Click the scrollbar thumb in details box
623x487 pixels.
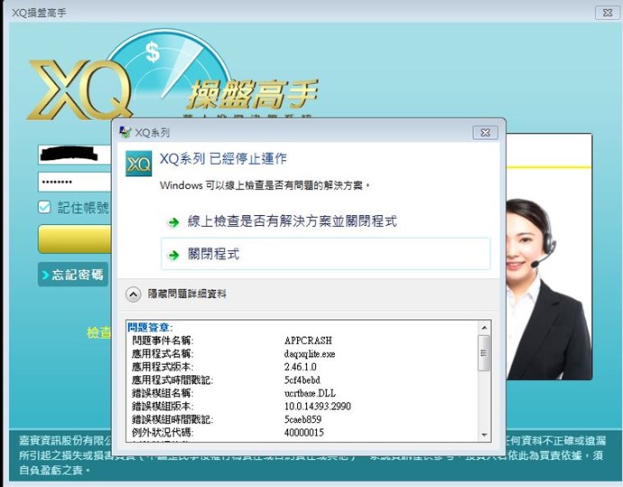tap(485, 352)
